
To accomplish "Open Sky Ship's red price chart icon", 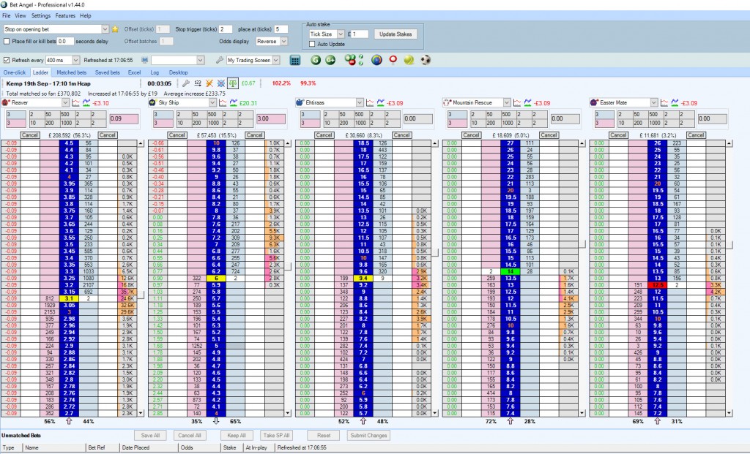I will [223, 102].
